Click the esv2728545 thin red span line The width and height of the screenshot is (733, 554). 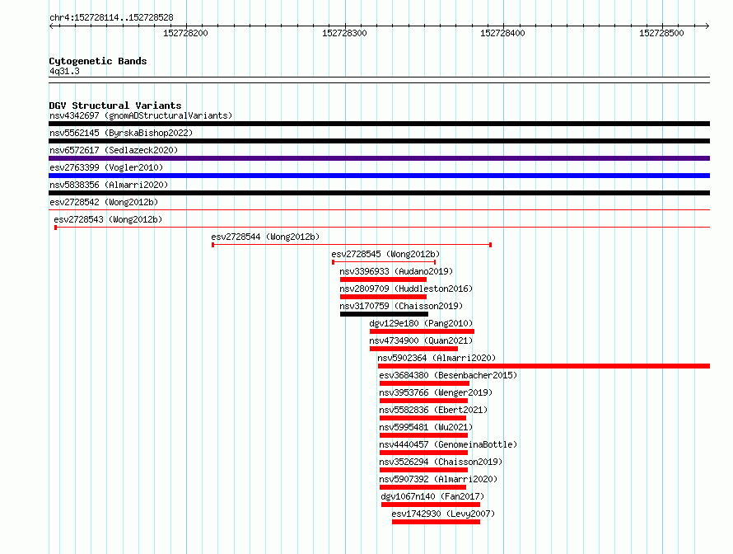tap(384, 262)
